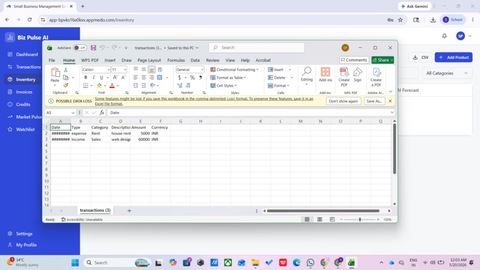This screenshot has width=480, height=270.
Task: Open the All Categories dropdown
Action: tap(447, 73)
